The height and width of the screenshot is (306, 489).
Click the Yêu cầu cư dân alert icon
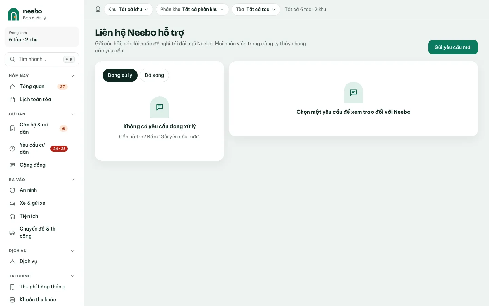pyautogui.click(x=12, y=149)
